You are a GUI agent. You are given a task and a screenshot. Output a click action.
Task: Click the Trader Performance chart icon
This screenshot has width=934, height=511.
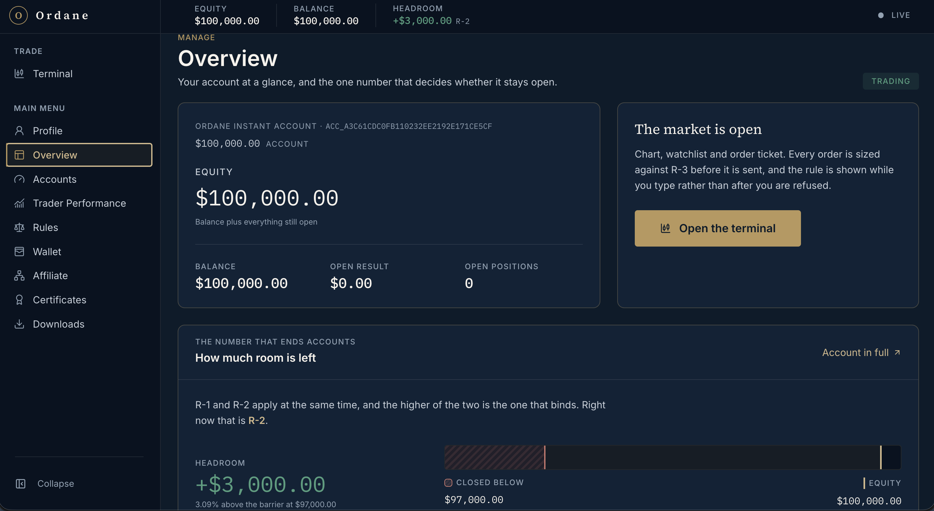point(19,203)
